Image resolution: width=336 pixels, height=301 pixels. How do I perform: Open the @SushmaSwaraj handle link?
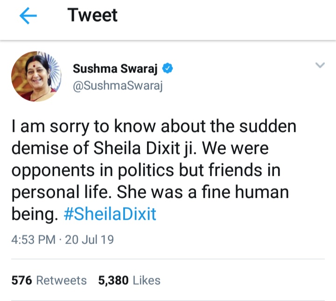(x=118, y=86)
